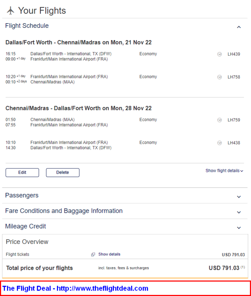
Task: Click Lufthansa logo icon next to LH759
Action: 220,120
